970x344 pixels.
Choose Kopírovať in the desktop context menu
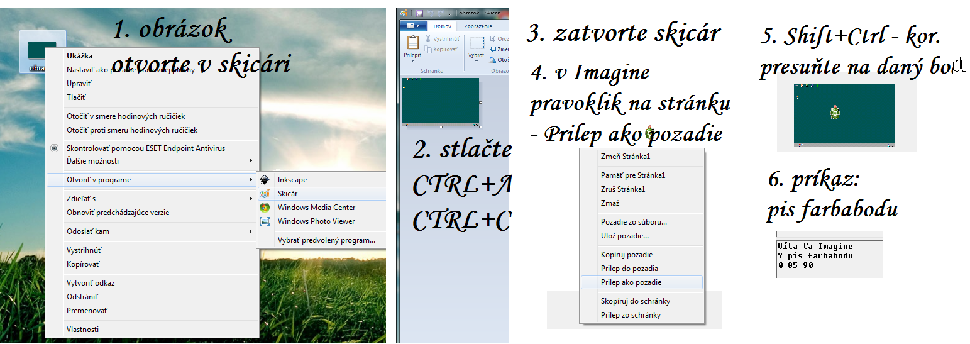coord(83,264)
